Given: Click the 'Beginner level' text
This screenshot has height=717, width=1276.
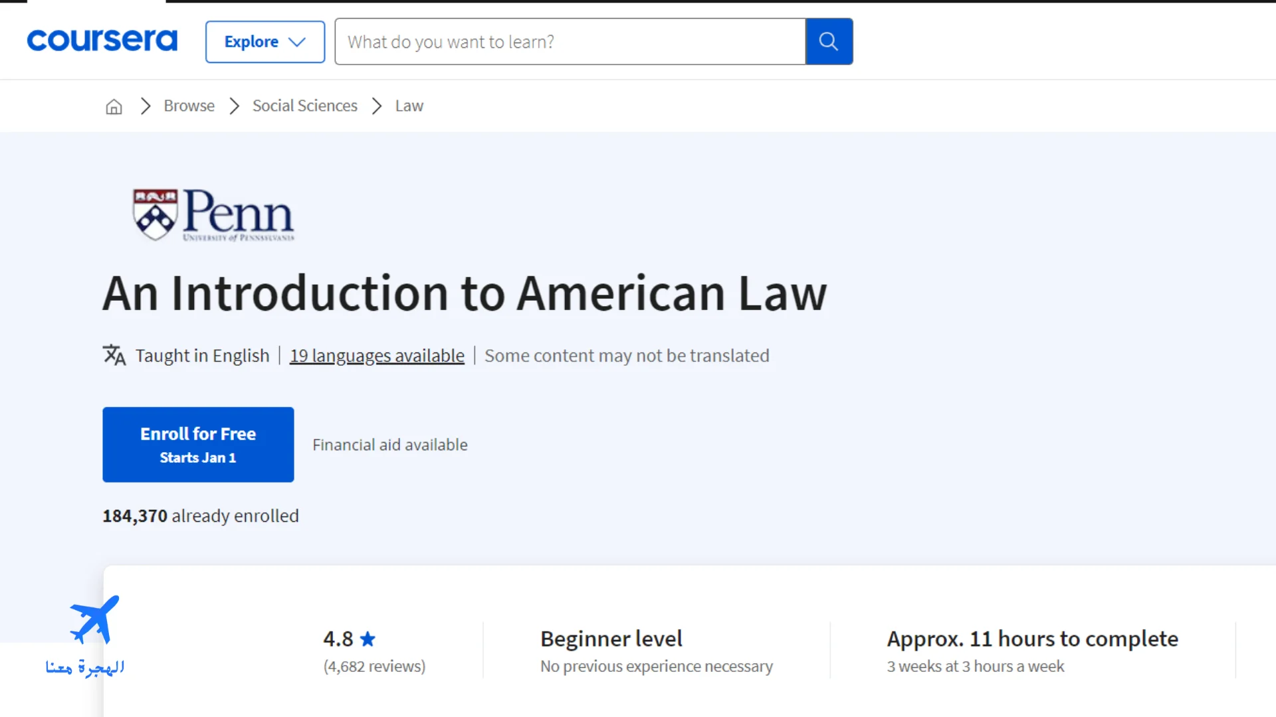Looking at the screenshot, I should (611, 639).
